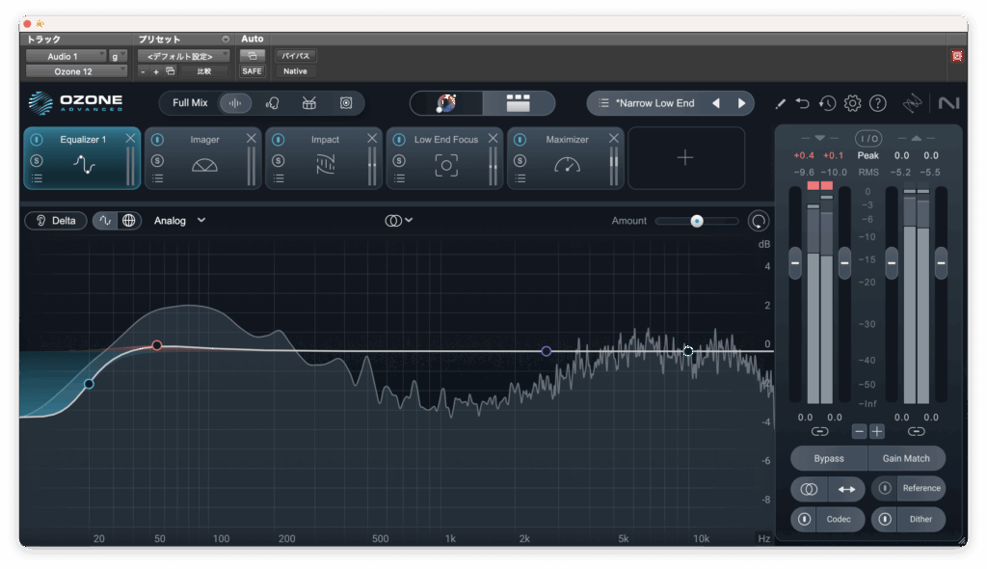The height and width of the screenshot is (569, 987).
Task: Toggle power on the Imager module
Action: tap(157, 140)
